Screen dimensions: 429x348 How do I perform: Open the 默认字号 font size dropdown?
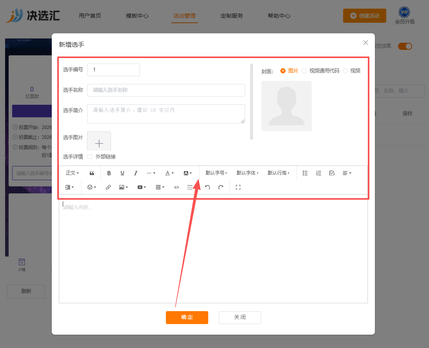[216, 173]
